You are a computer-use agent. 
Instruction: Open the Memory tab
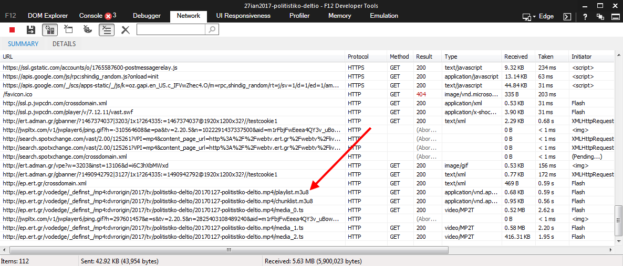tap(340, 16)
